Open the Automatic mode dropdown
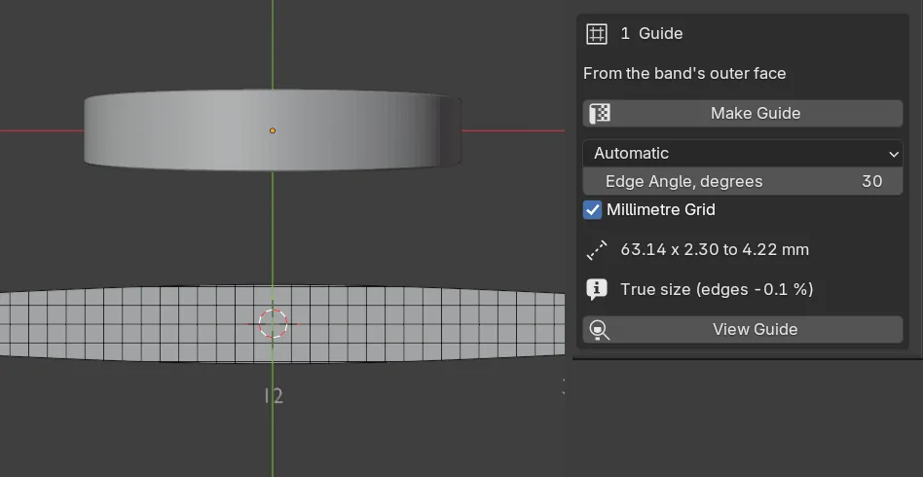 coord(742,153)
